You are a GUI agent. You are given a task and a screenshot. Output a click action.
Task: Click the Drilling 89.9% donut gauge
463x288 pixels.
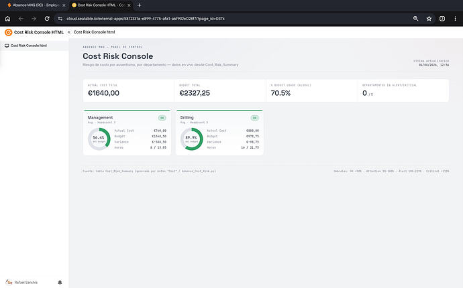192,139
